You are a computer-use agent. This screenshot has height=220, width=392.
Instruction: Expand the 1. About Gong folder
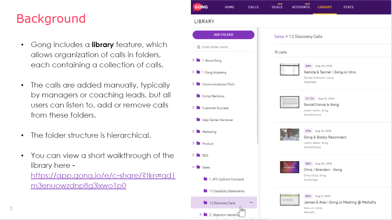pyautogui.click(x=193, y=60)
